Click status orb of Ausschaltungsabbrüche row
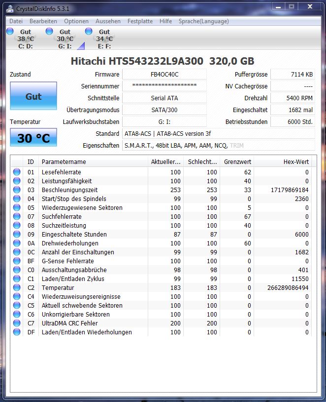This screenshot has width=326, height=402. [17, 270]
